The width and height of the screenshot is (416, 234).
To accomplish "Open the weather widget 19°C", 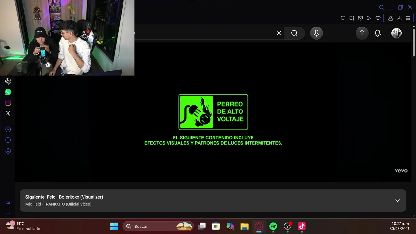I will point(23,226).
